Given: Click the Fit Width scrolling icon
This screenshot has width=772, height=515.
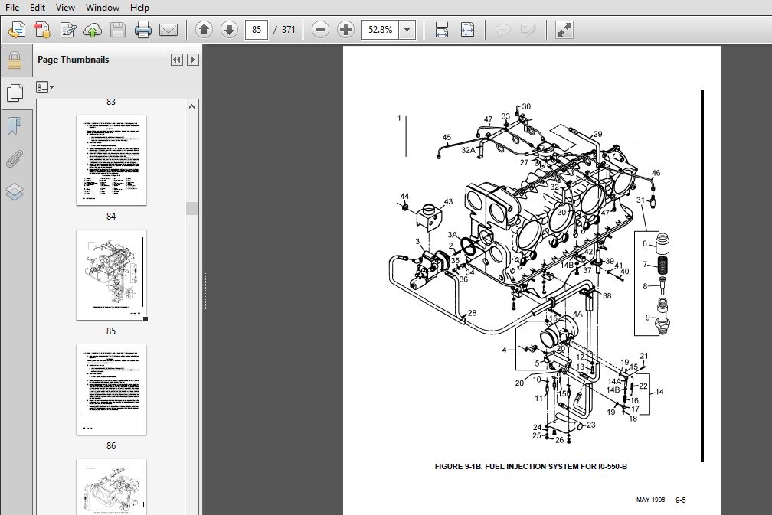Looking at the screenshot, I should [x=442, y=30].
